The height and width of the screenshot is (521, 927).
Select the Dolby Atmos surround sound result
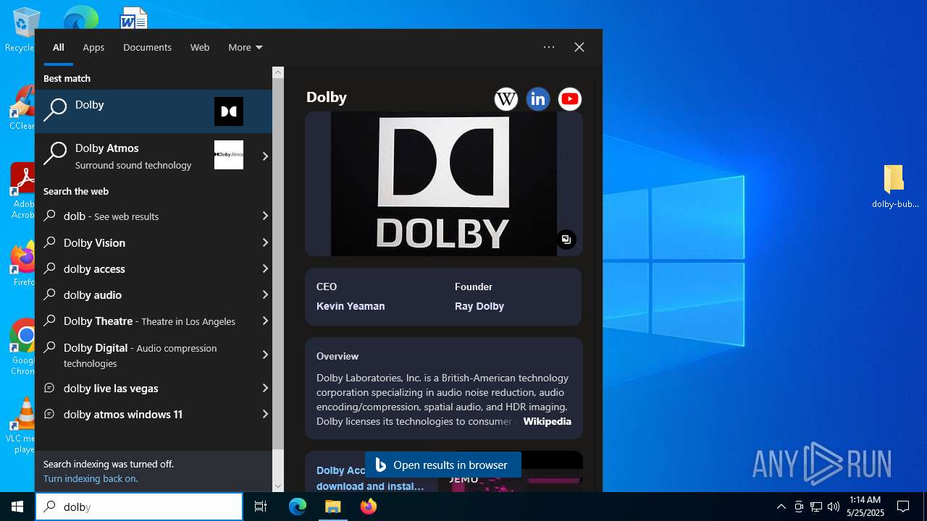coord(145,156)
